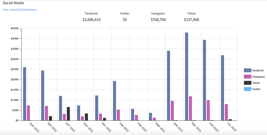
Task: Select the Tiktok bar for Sep 2022
Action: tap(50, 118)
